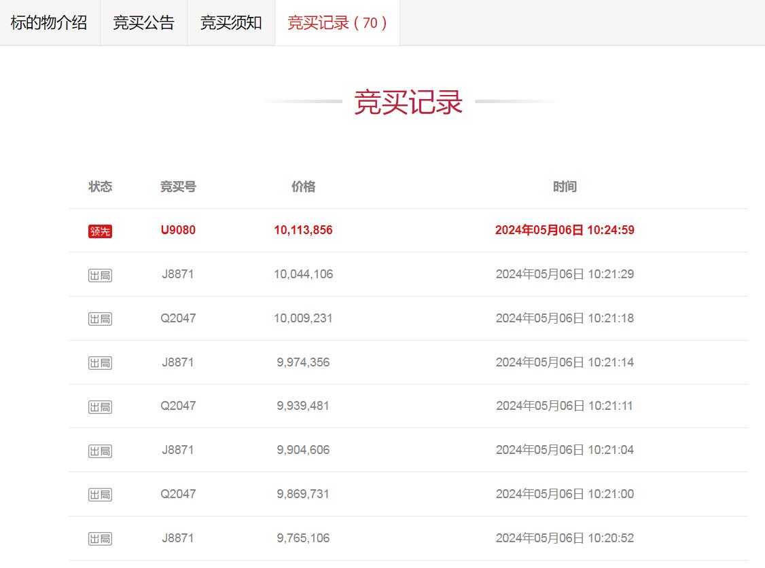Viewport: 765px width, 568px height.
Task: Click bidder J8871 in the 10,044,106 row
Action: coord(178,274)
